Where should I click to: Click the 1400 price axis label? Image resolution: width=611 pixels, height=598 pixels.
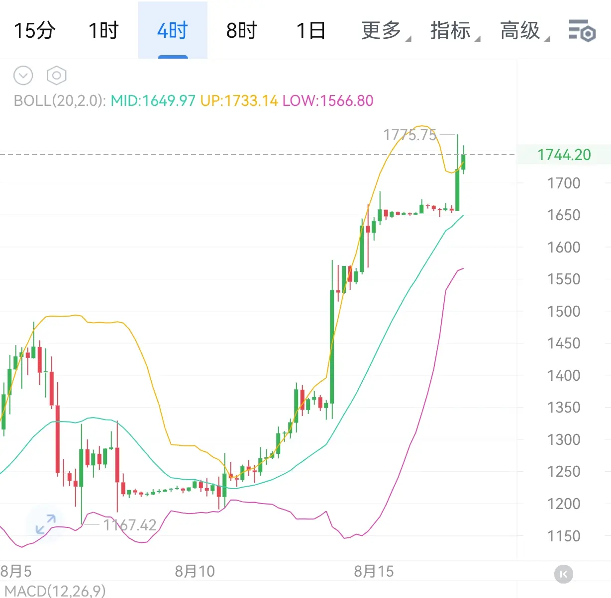tap(564, 375)
